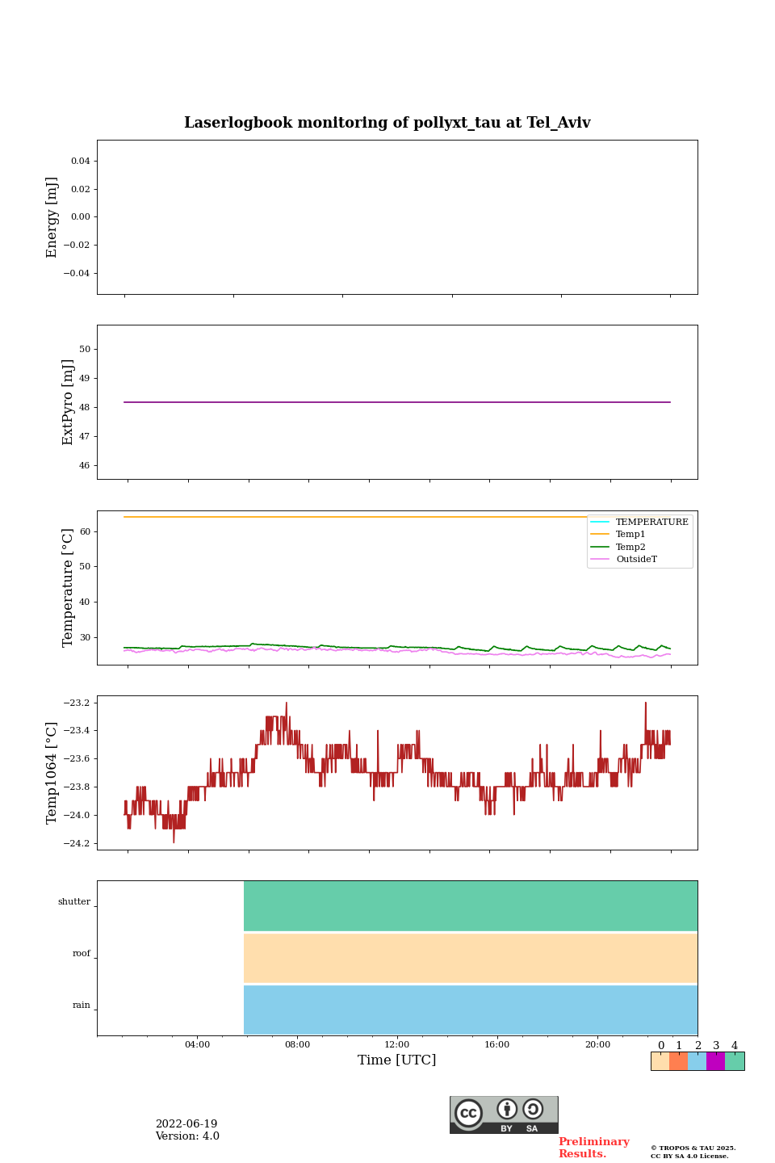The width and height of the screenshot is (775, 1163).
Task: Click the 08:00 time tick label
Action: click(297, 1045)
